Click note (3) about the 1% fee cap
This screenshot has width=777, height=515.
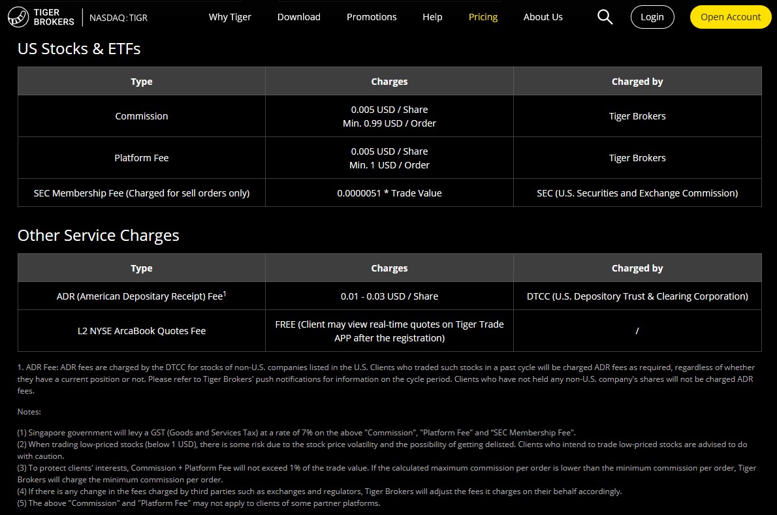point(387,473)
